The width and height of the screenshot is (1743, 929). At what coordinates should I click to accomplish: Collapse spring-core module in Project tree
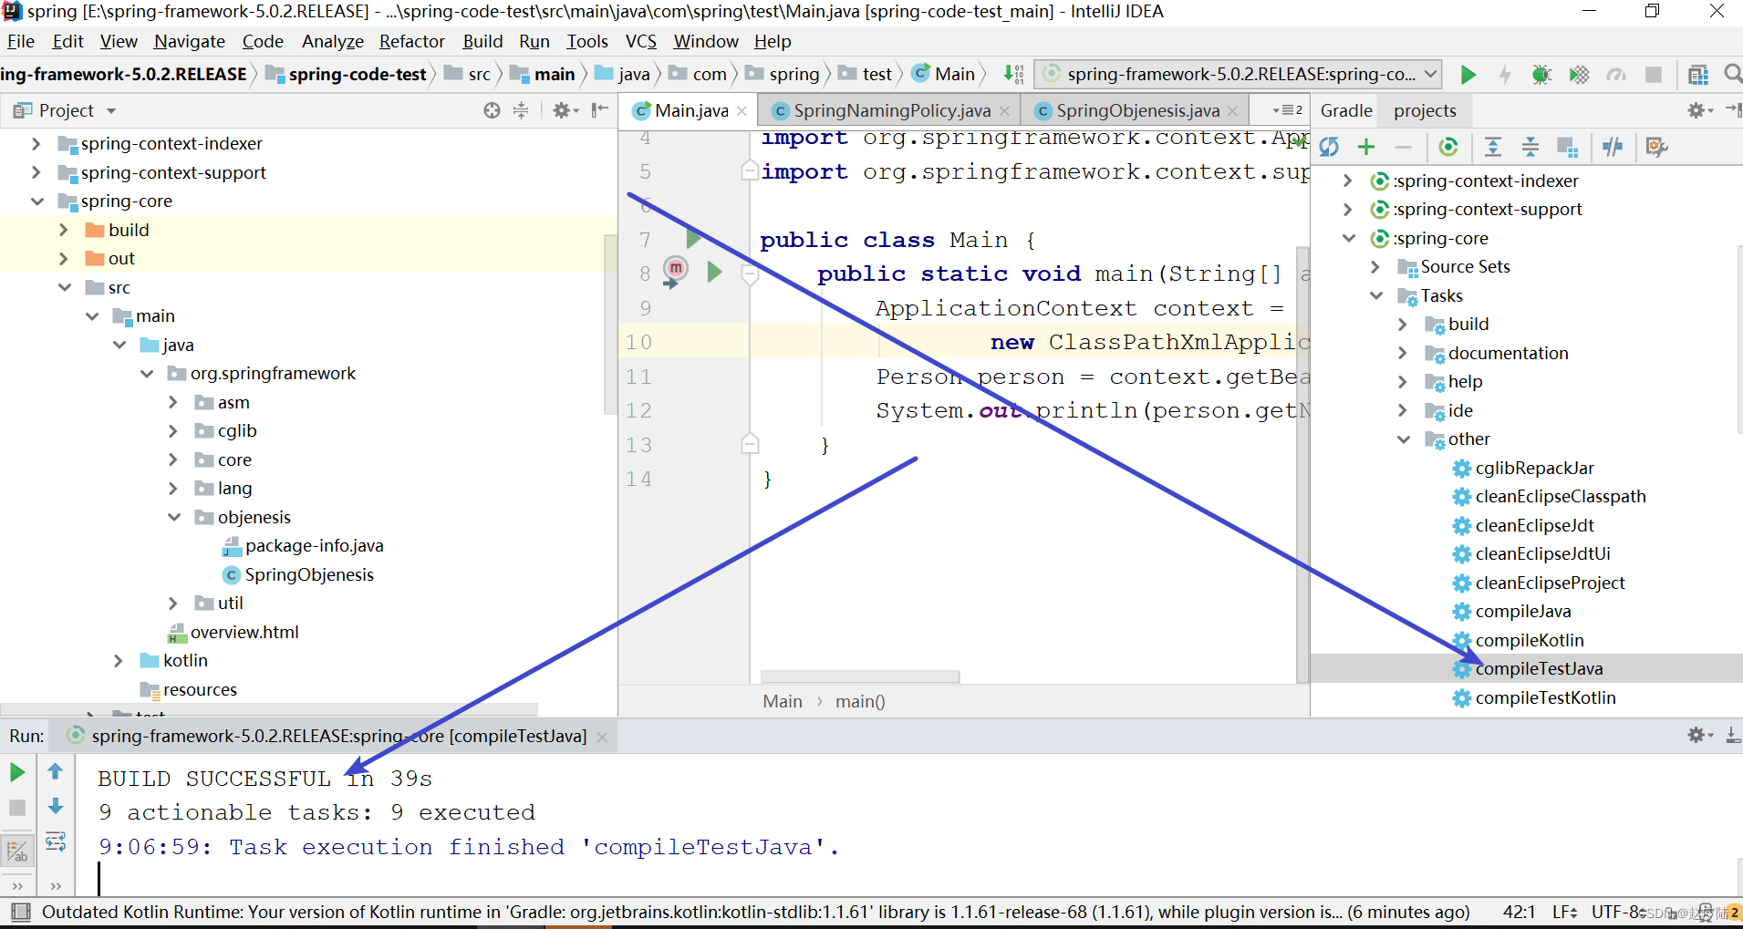click(x=37, y=201)
